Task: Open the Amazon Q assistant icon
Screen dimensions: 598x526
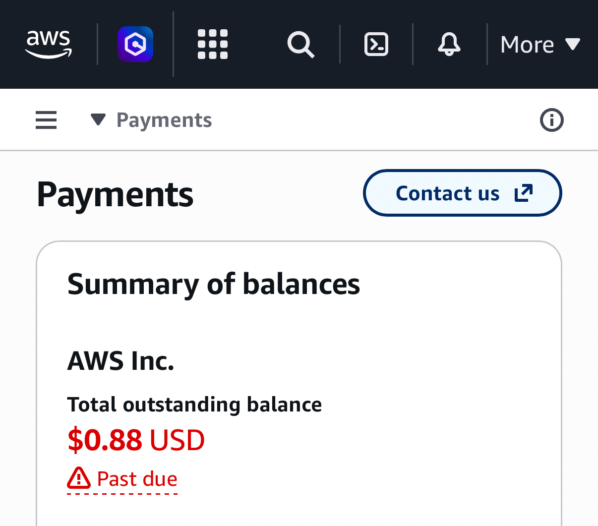Action: click(x=135, y=44)
